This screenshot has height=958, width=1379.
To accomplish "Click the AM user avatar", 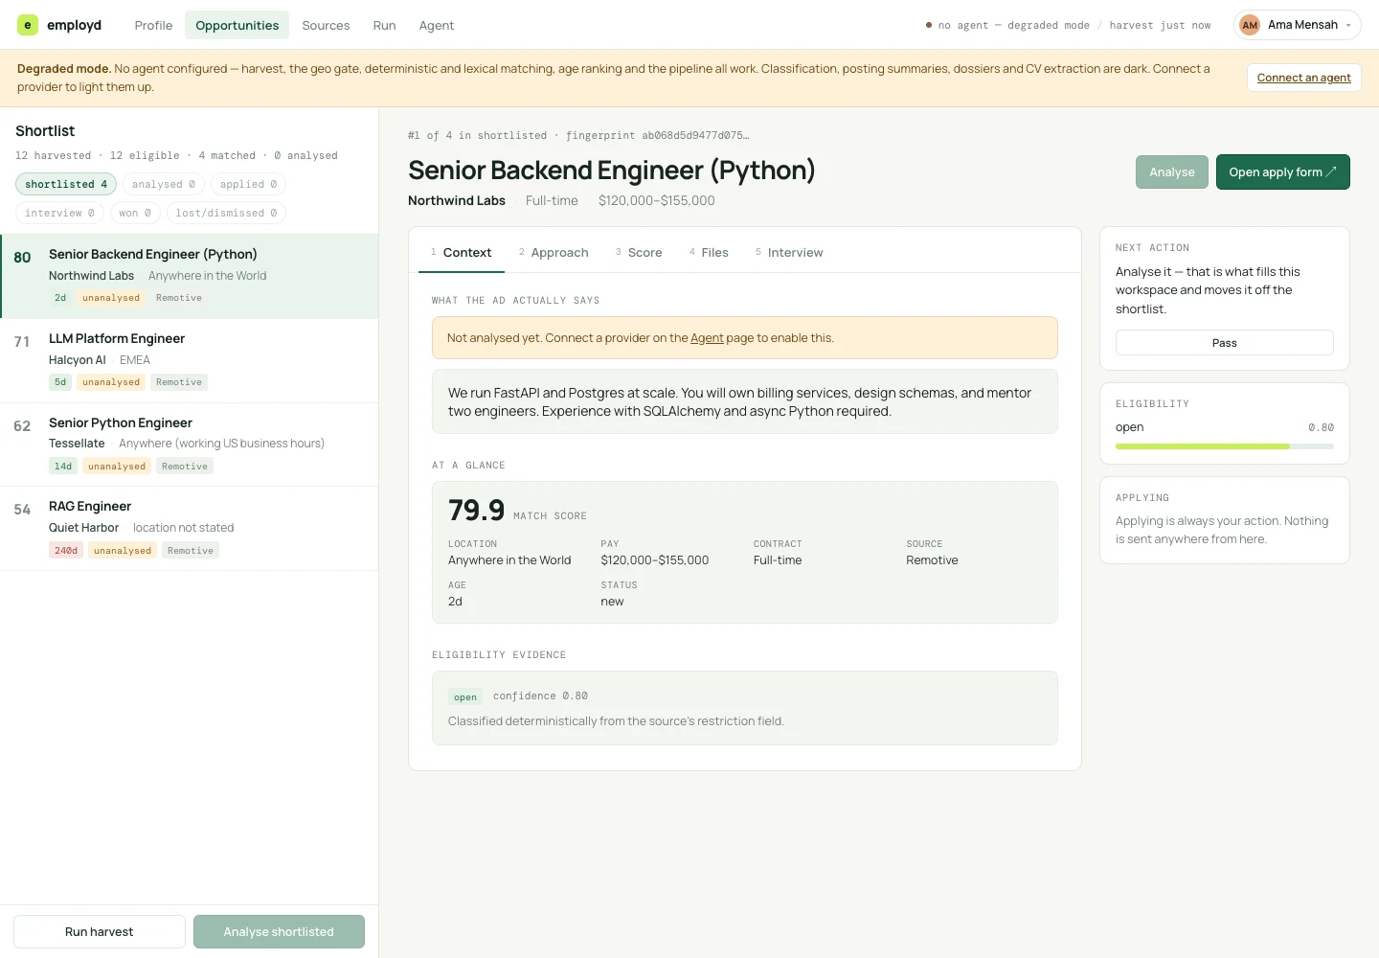I will click(1250, 25).
